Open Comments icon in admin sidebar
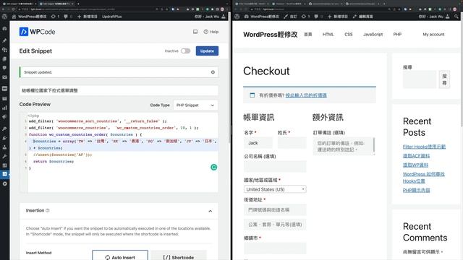The image size is (463, 260). click(4, 68)
